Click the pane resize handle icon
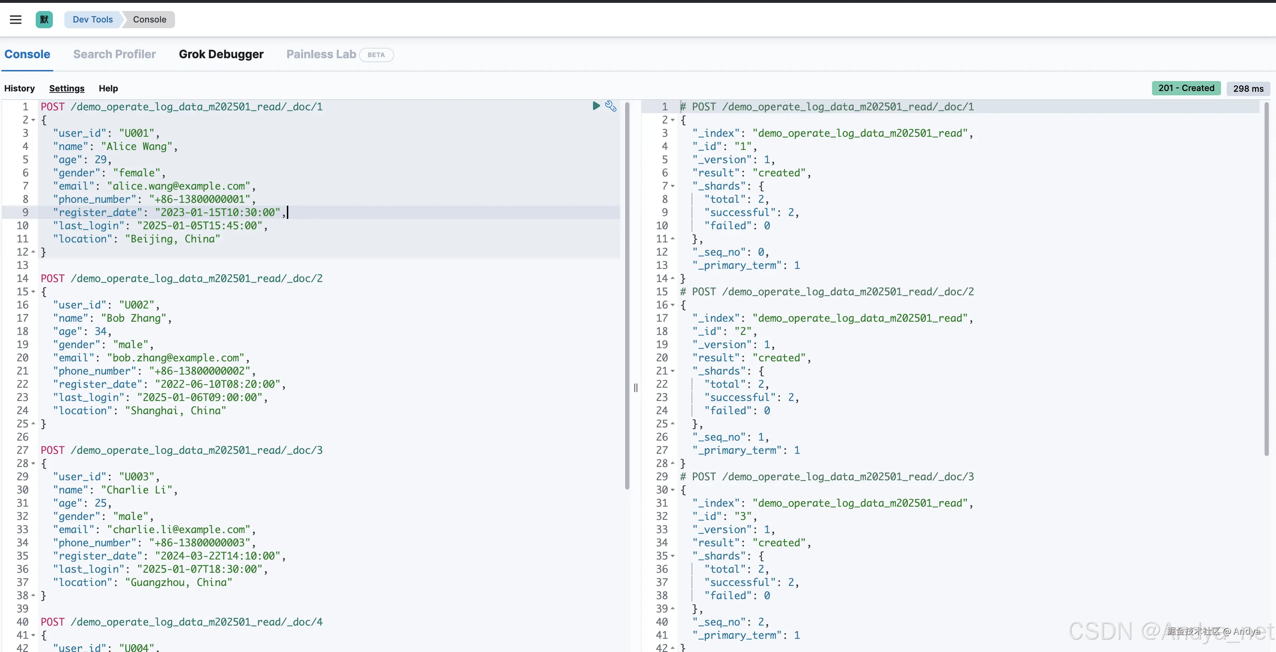The height and width of the screenshot is (652, 1276). [635, 388]
